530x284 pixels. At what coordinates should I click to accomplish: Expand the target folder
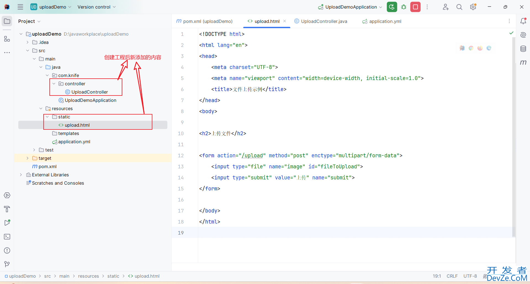point(28,158)
